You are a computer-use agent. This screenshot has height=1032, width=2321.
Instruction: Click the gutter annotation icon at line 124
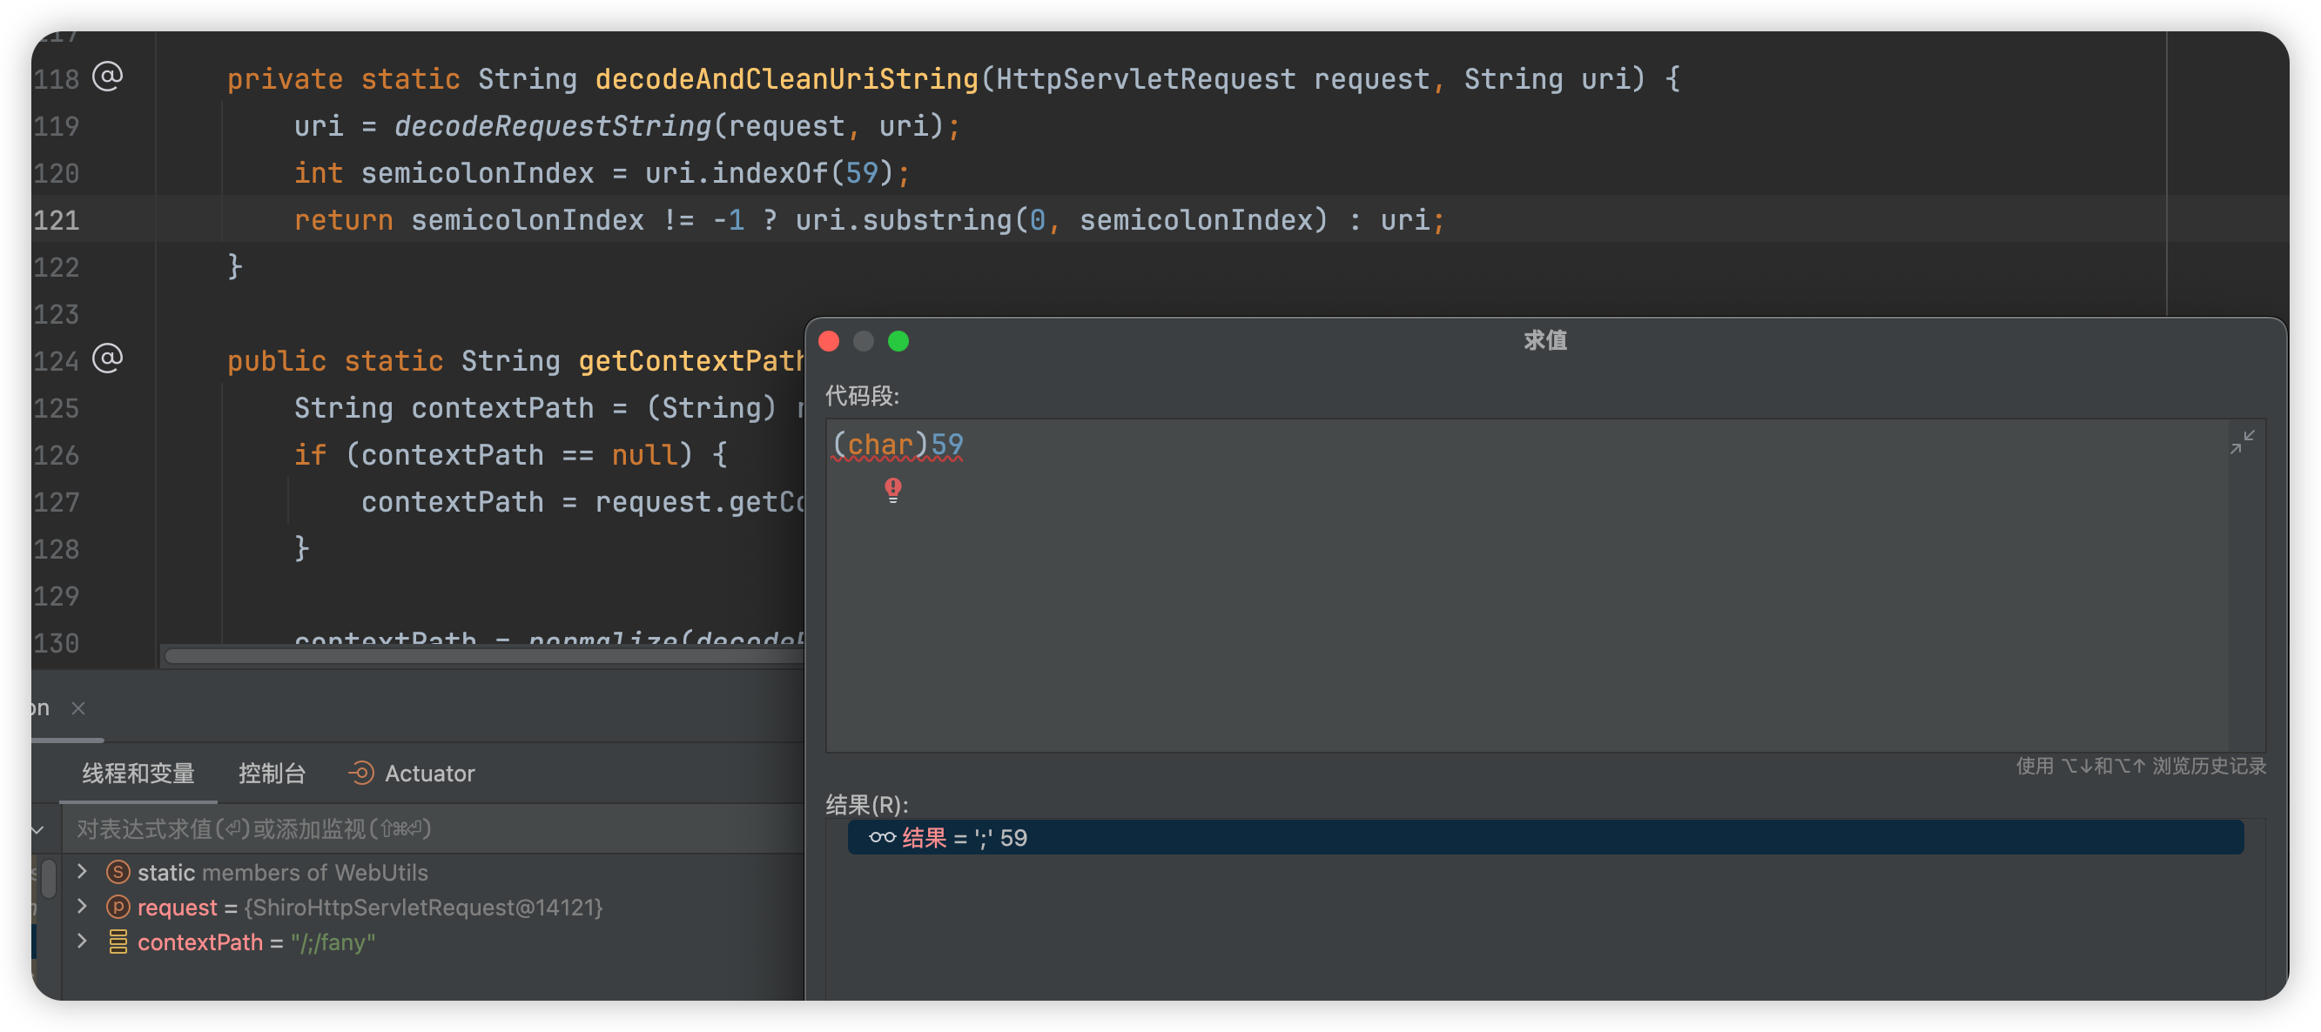click(x=107, y=359)
